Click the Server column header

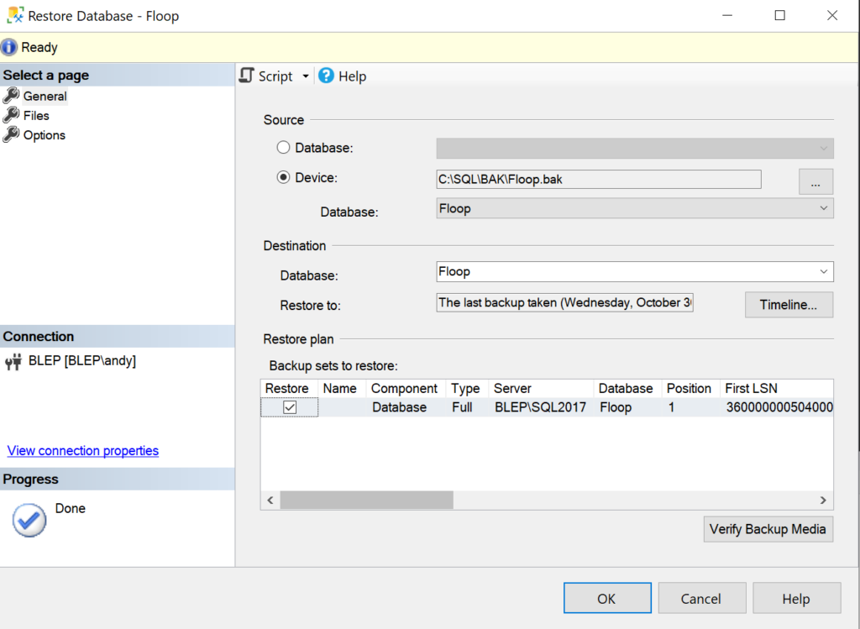click(x=542, y=388)
